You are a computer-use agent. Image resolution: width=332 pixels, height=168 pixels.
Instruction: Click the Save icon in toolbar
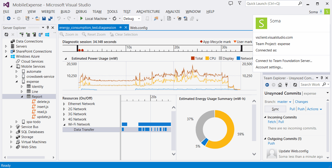coord(44,18)
